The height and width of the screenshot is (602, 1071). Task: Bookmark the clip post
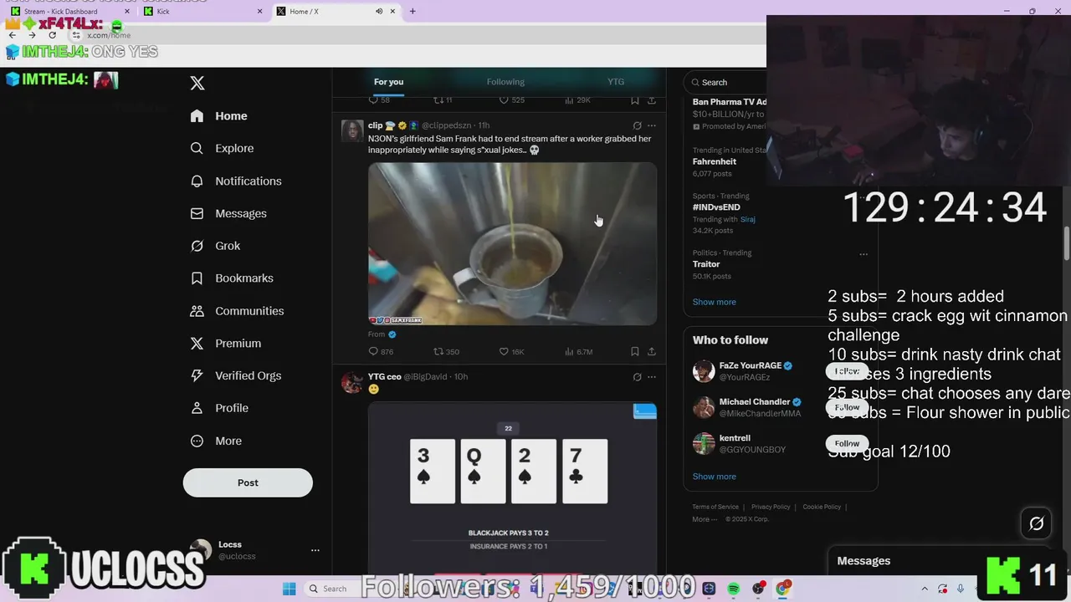(x=635, y=352)
